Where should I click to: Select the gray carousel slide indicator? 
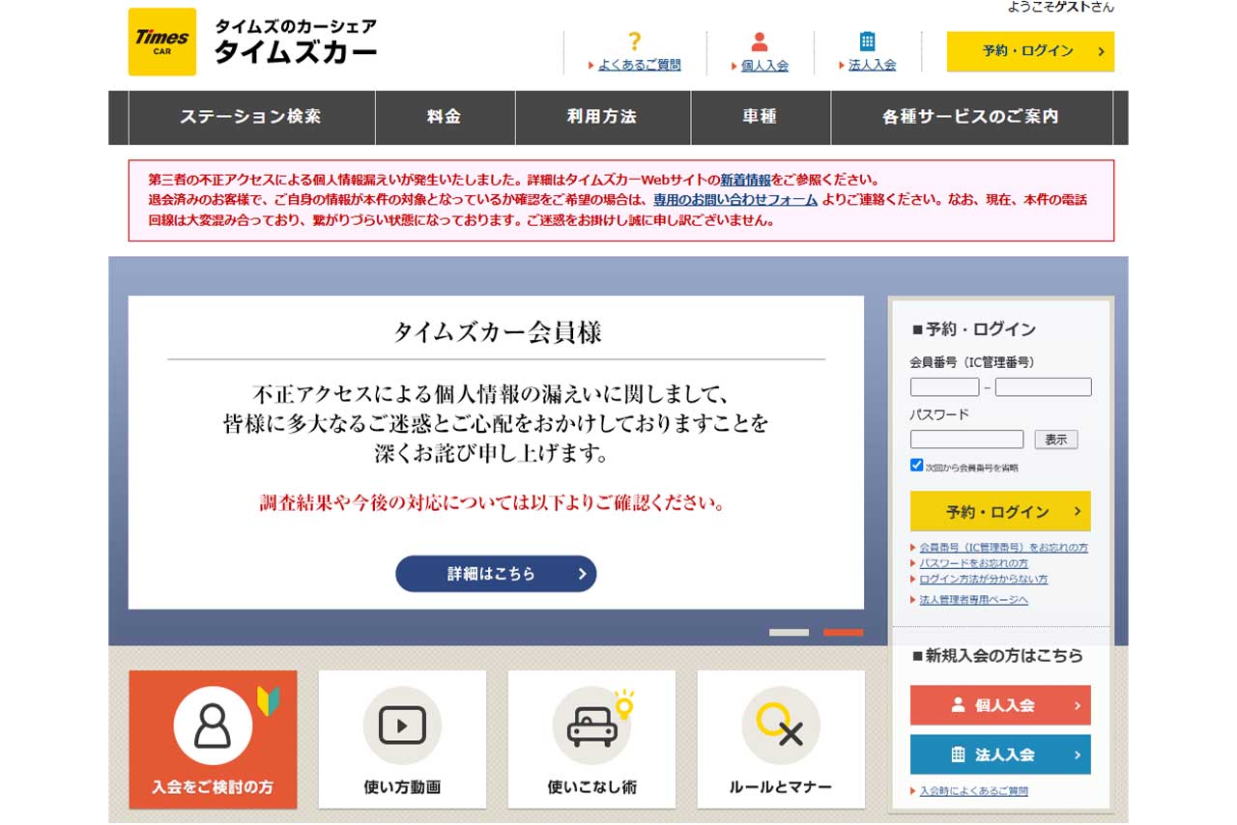coord(789,633)
